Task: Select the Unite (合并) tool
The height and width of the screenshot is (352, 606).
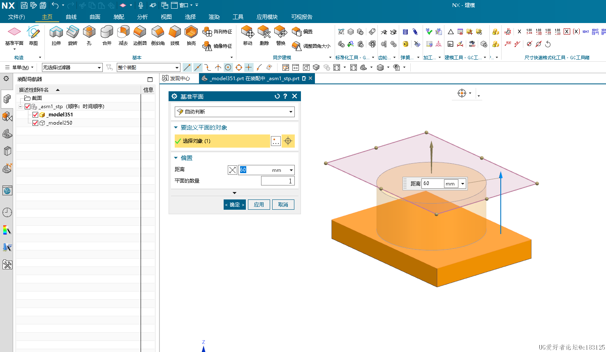Action: point(107,35)
